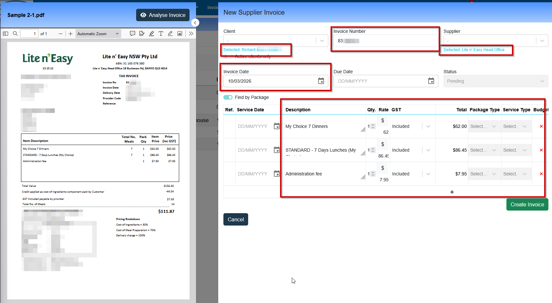Open the Client dropdown
Screen dimensions: 552x303
click(276, 41)
